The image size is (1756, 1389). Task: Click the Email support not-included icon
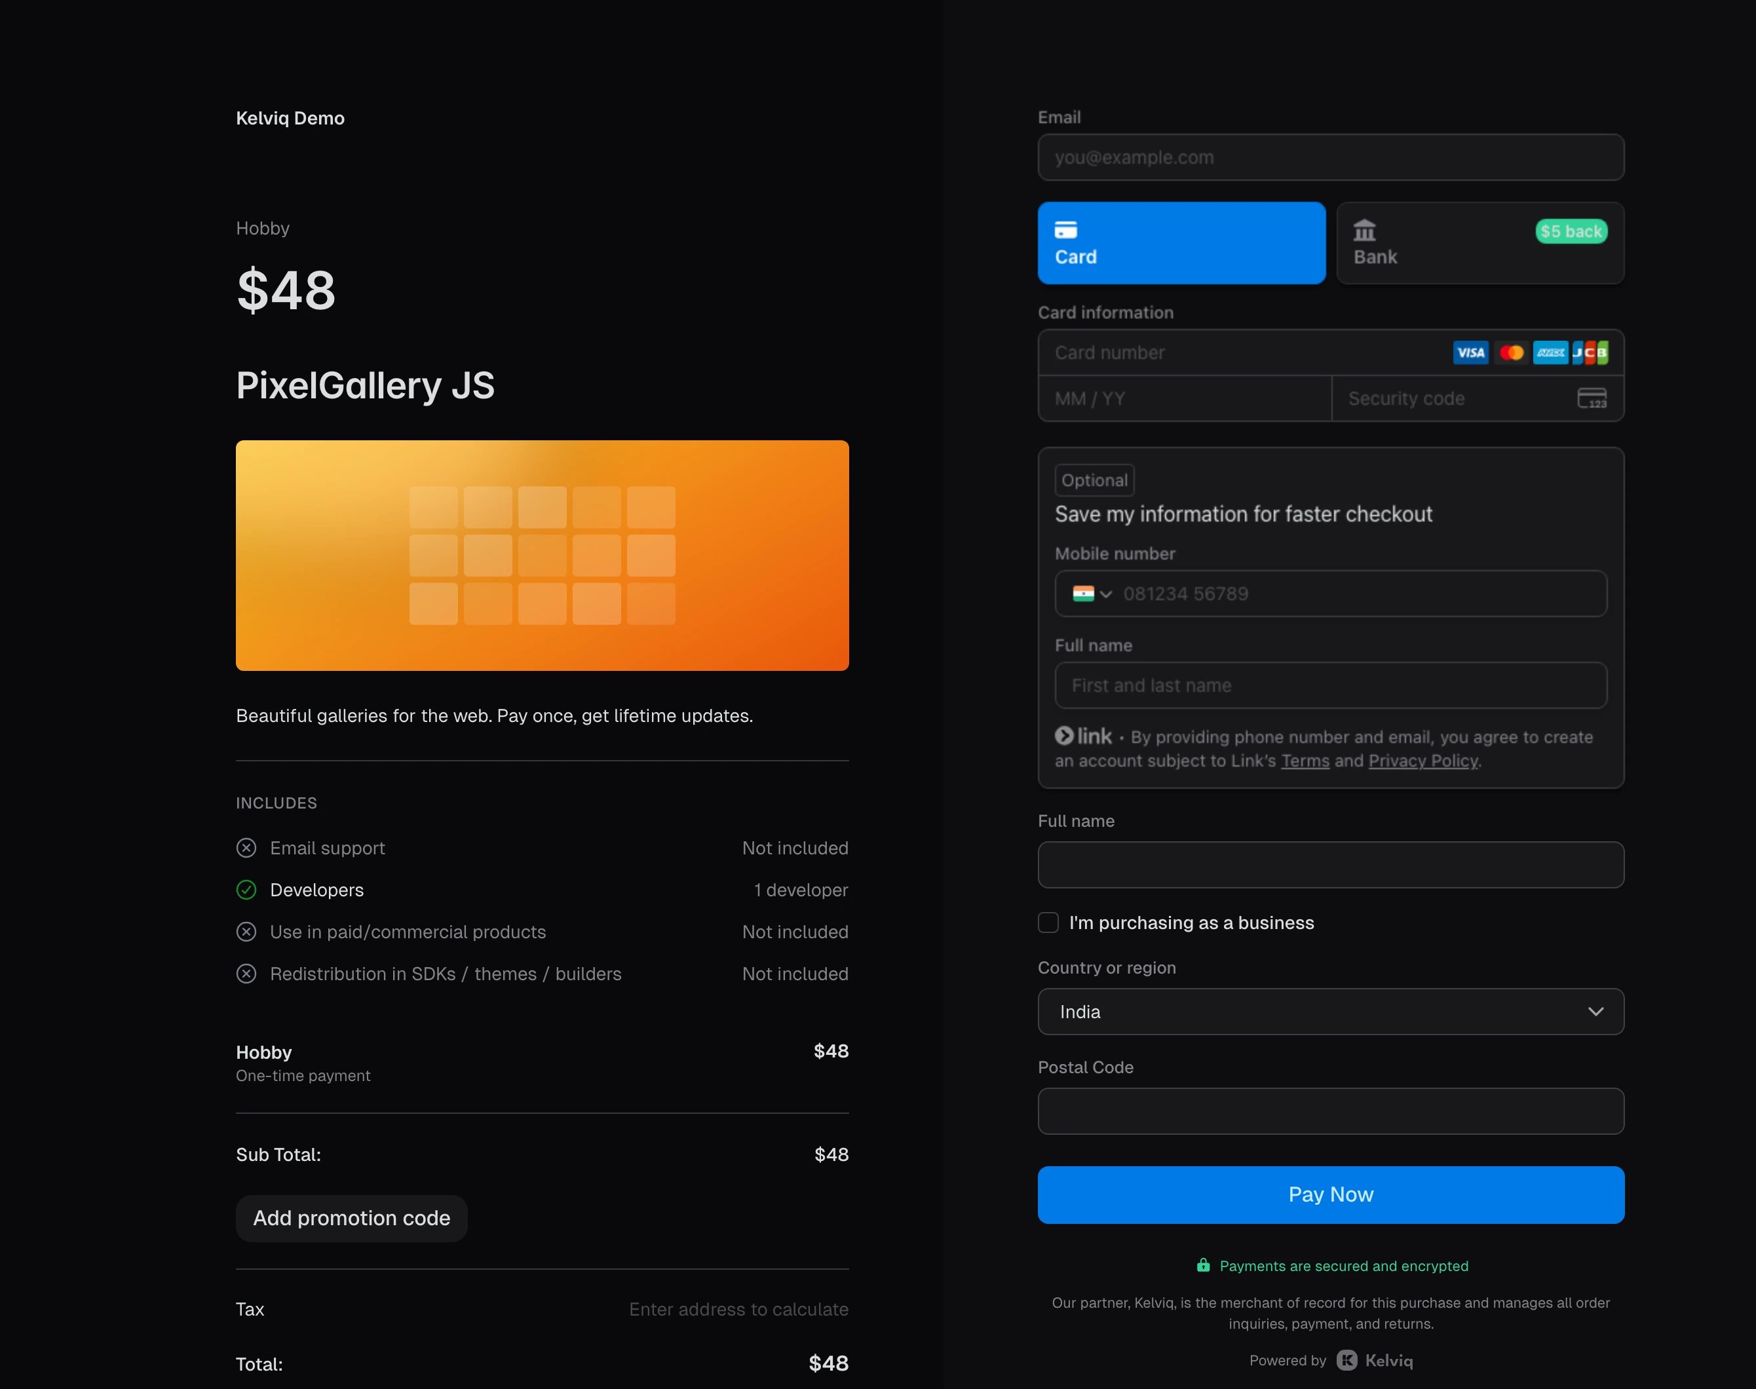[x=246, y=848]
